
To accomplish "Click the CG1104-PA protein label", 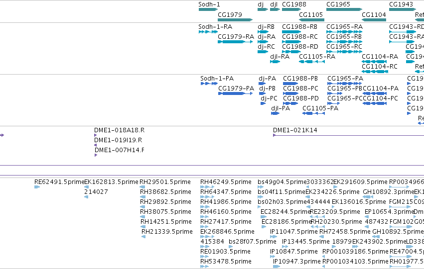I will click(381, 89).
